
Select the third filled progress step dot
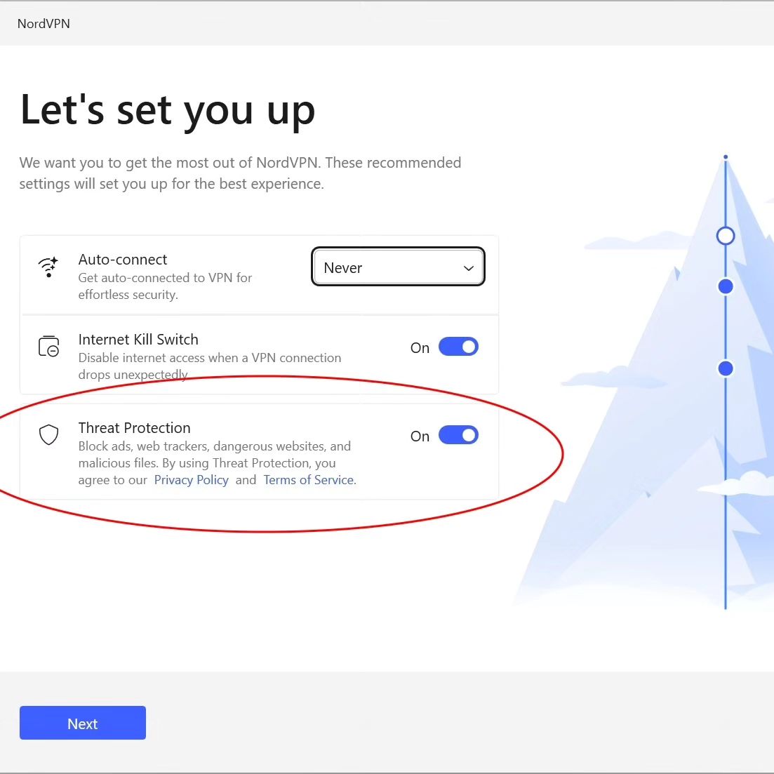pyautogui.click(x=725, y=368)
